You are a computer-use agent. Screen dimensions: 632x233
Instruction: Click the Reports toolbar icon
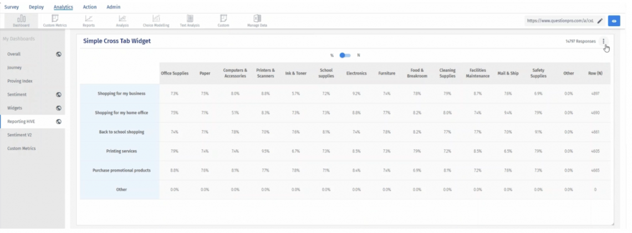point(89,21)
